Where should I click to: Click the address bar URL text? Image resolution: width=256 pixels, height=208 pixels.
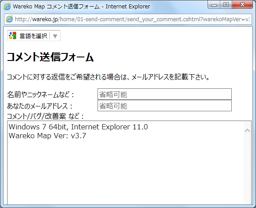tap(132, 19)
